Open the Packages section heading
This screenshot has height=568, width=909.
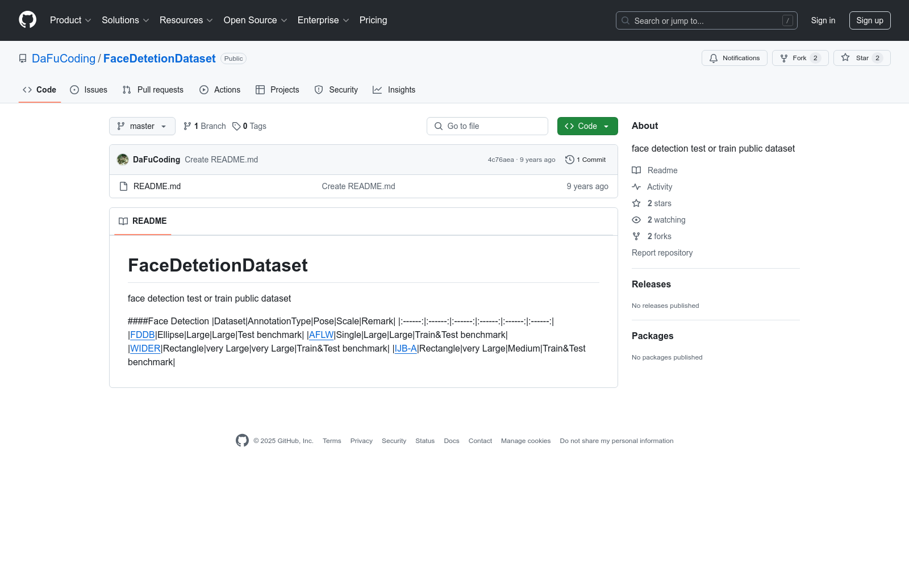(x=652, y=336)
